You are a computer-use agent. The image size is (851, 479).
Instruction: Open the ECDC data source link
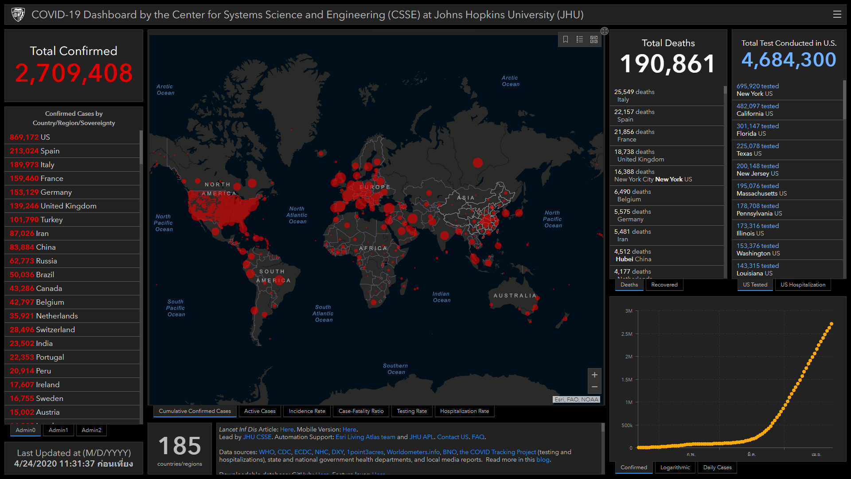303,452
